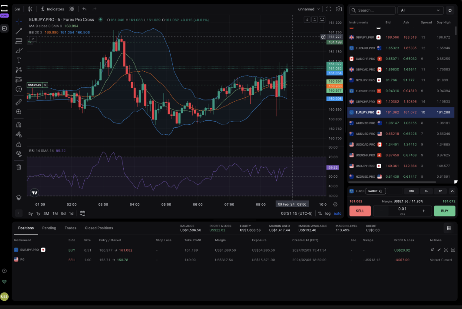Toggle auto scale mode
The image size is (462, 309).
coord(337,213)
